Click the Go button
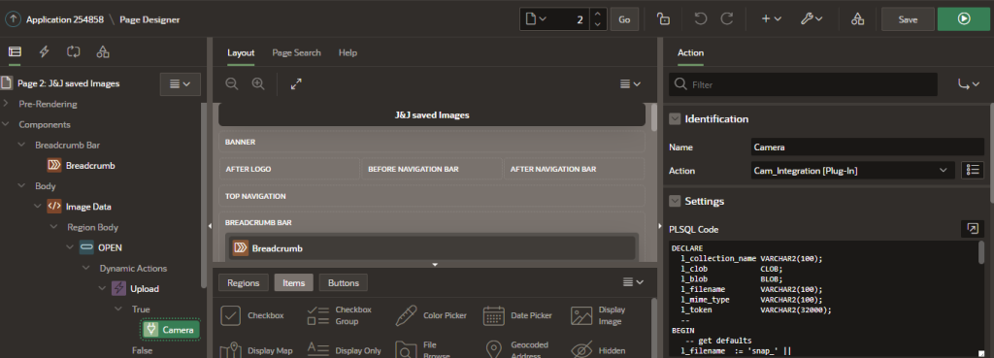Image resolution: width=994 pixels, height=358 pixels. click(624, 19)
